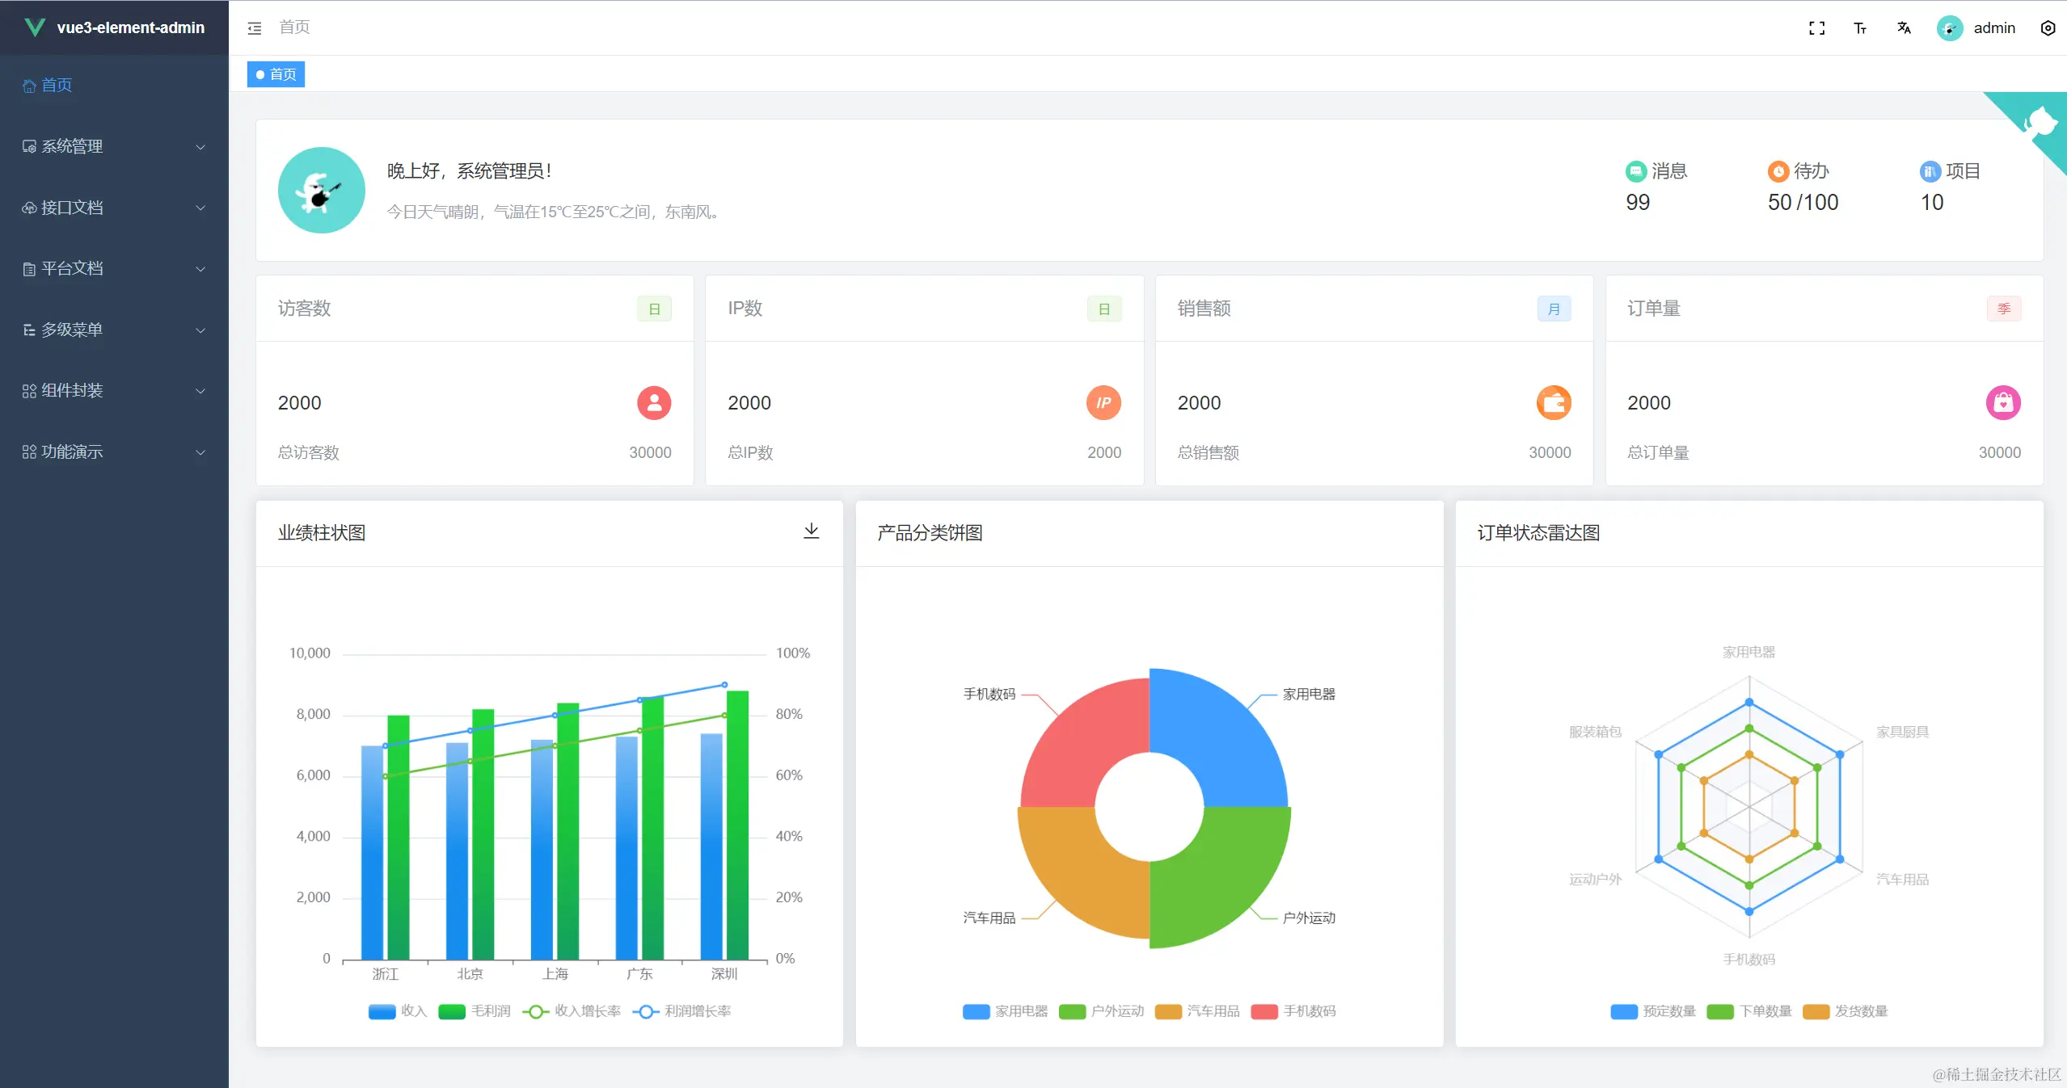The image size is (2067, 1088).
Task: Open the font size selector icon
Action: [x=1860, y=28]
